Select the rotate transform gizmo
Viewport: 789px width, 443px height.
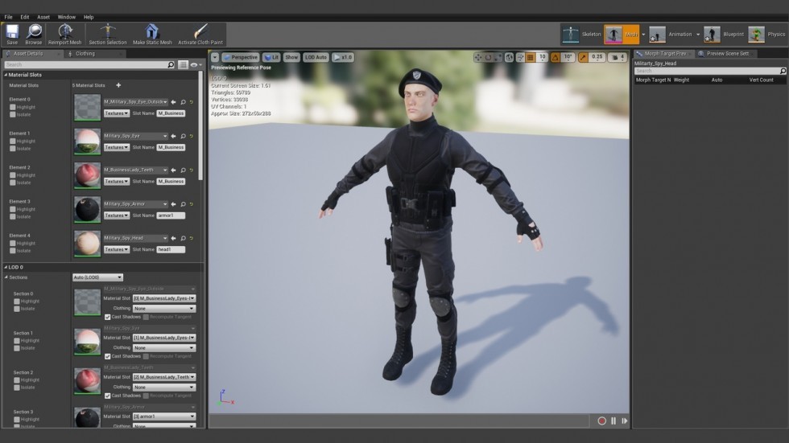click(x=488, y=57)
